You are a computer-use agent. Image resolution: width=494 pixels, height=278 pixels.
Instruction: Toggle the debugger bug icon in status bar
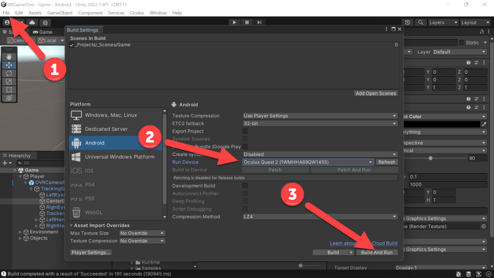(x=458, y=274)
